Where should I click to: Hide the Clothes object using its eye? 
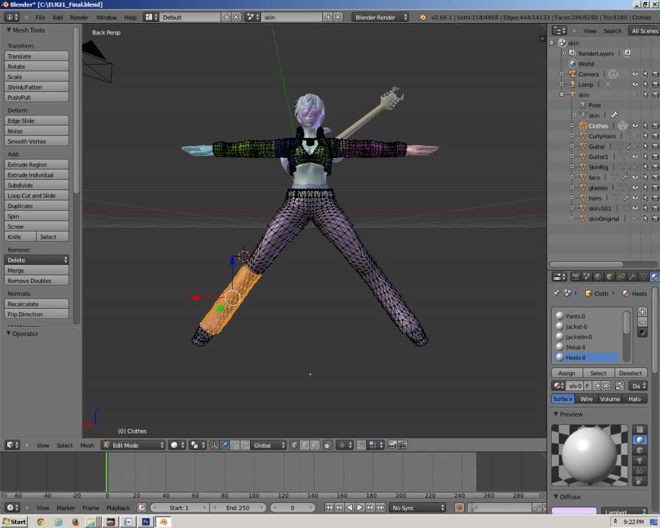(x=635, y=126)
